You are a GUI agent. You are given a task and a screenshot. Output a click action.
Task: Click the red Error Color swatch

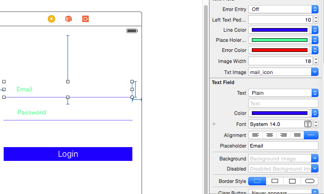(x=279, y=50)
